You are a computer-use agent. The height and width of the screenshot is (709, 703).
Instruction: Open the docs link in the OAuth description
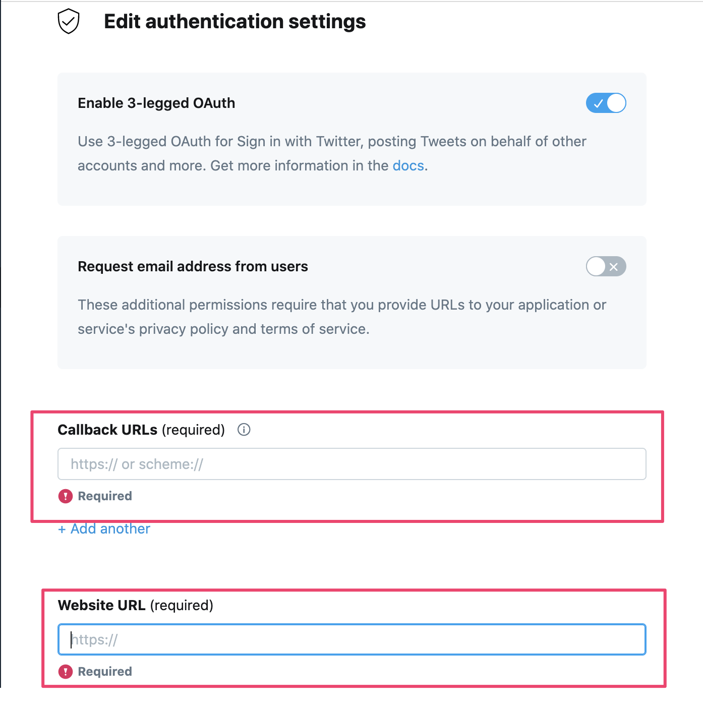[x=408, y=165]
